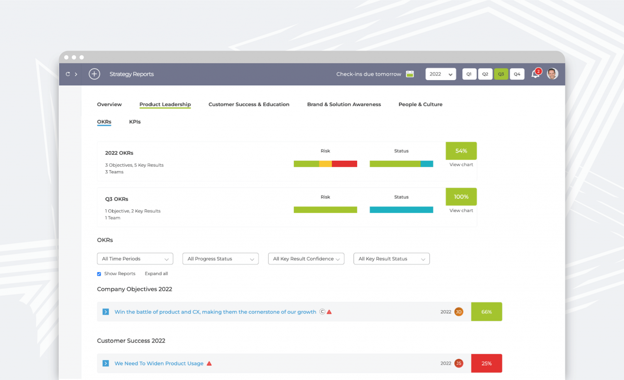Click the forward chevron in header
This screenshot has width=624, height=380.
pyautogui.click(x=76, y=74)
